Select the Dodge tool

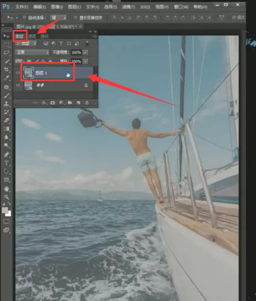[x=7, y=145]
